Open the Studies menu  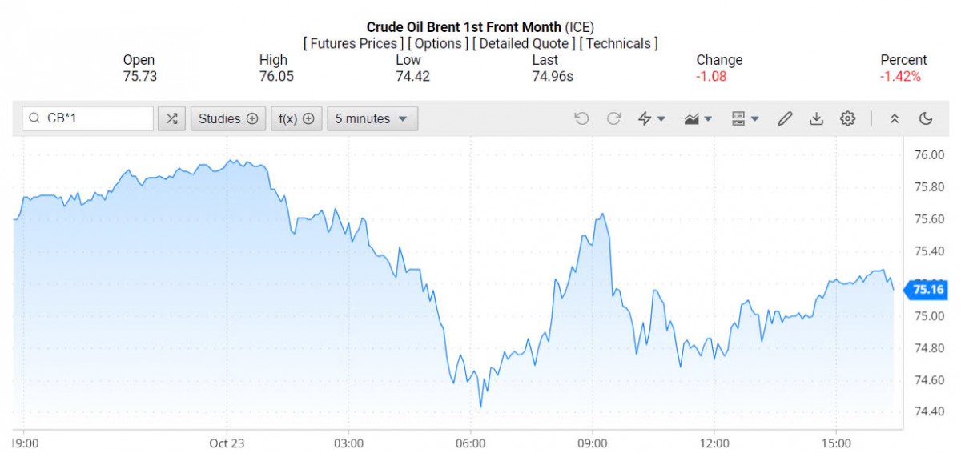click(x=228, y=118)
